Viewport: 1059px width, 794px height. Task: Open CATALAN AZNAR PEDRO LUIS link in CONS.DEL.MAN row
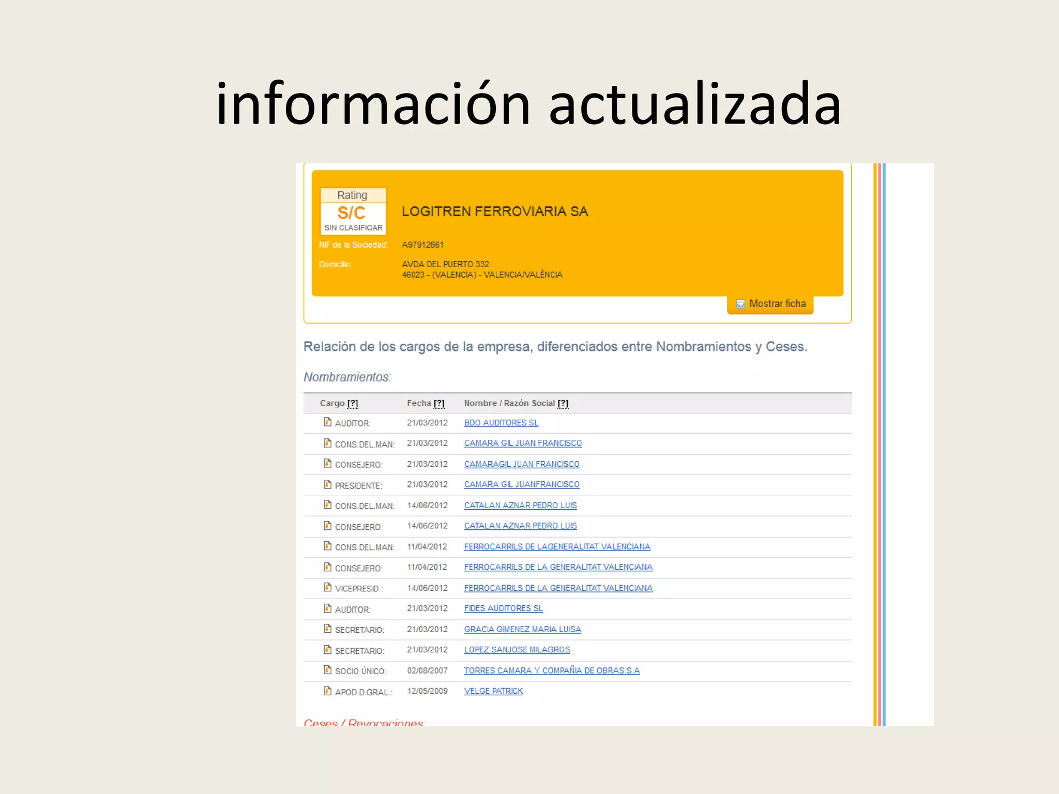520,506
